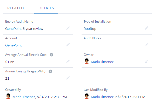
Task: Click the Rooftop installation type value
Action: (90, 29)
